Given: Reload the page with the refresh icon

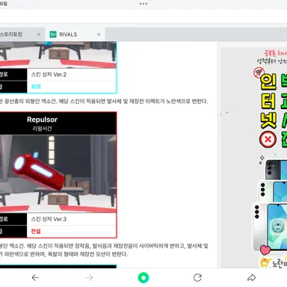Looking at the screenshot, I should tap(197, 277).
